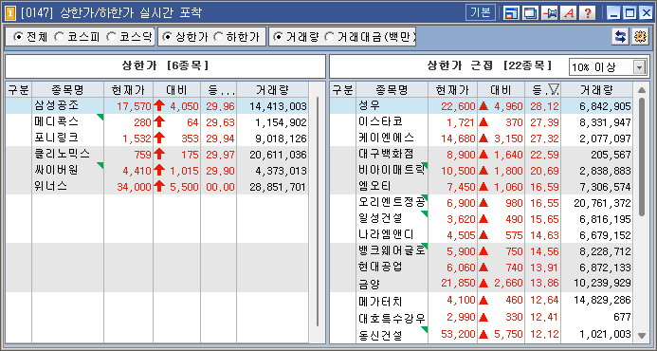This screenshot has height=351, width=657.
Task: Click the right list scrollbar thumb
Action: [642, 157]
